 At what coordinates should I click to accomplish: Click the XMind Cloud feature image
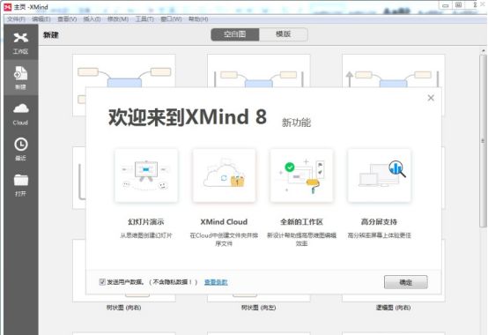[x=224, y=175]
